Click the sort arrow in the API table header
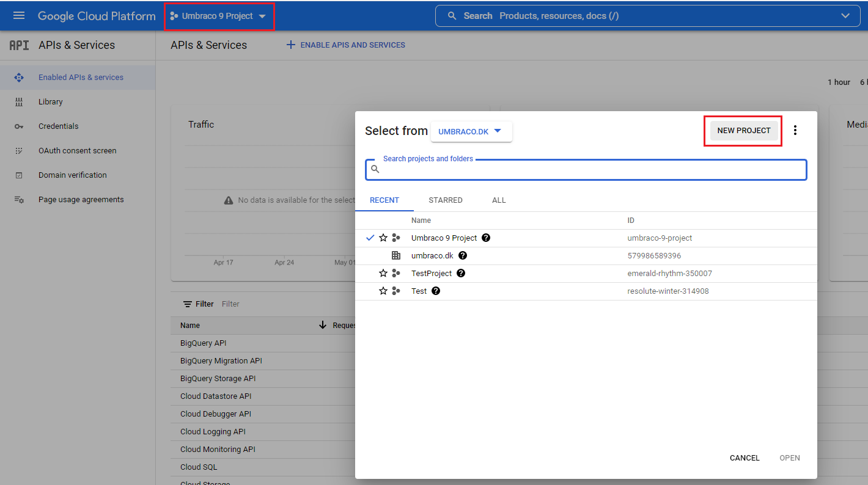 pos(323,325)
